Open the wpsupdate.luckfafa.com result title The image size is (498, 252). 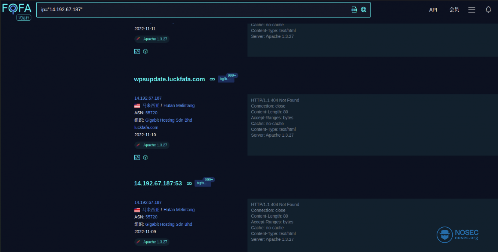point(169,79)
